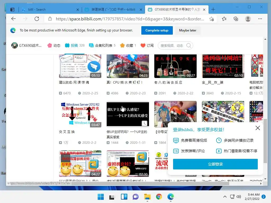This screenshot has width=271, height=203.
Task: Click the vertical scrollbar up arrow
Action: (x=265, y=39)
